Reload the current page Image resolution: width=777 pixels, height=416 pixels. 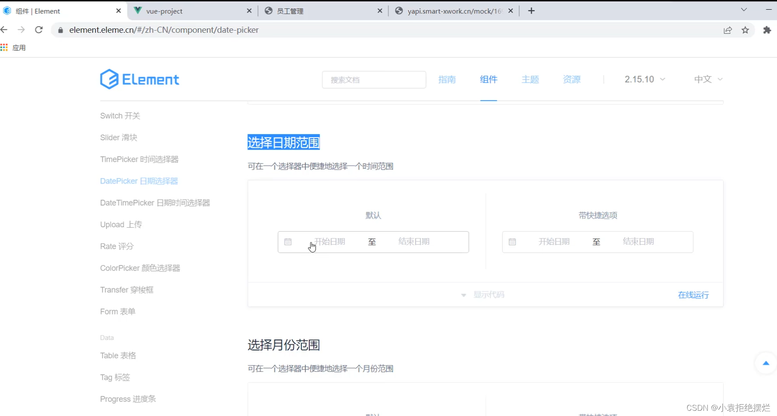[x=39, y=30]
